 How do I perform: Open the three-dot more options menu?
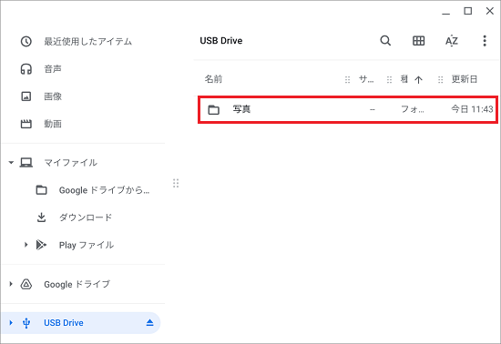click(x=485, y=41)
